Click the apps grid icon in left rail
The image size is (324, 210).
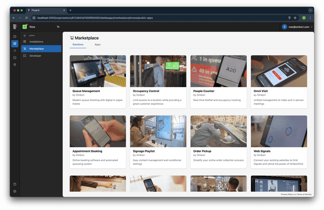pos(15,43)
